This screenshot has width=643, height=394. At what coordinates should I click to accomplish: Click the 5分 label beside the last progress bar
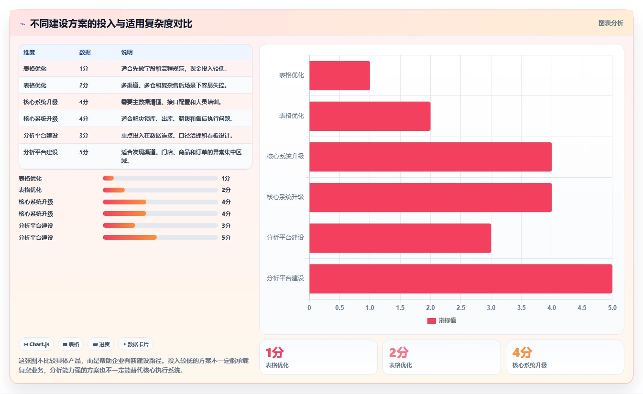[226, 238]
